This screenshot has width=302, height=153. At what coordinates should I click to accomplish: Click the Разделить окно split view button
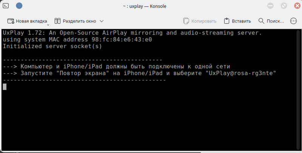coord(75,21)
